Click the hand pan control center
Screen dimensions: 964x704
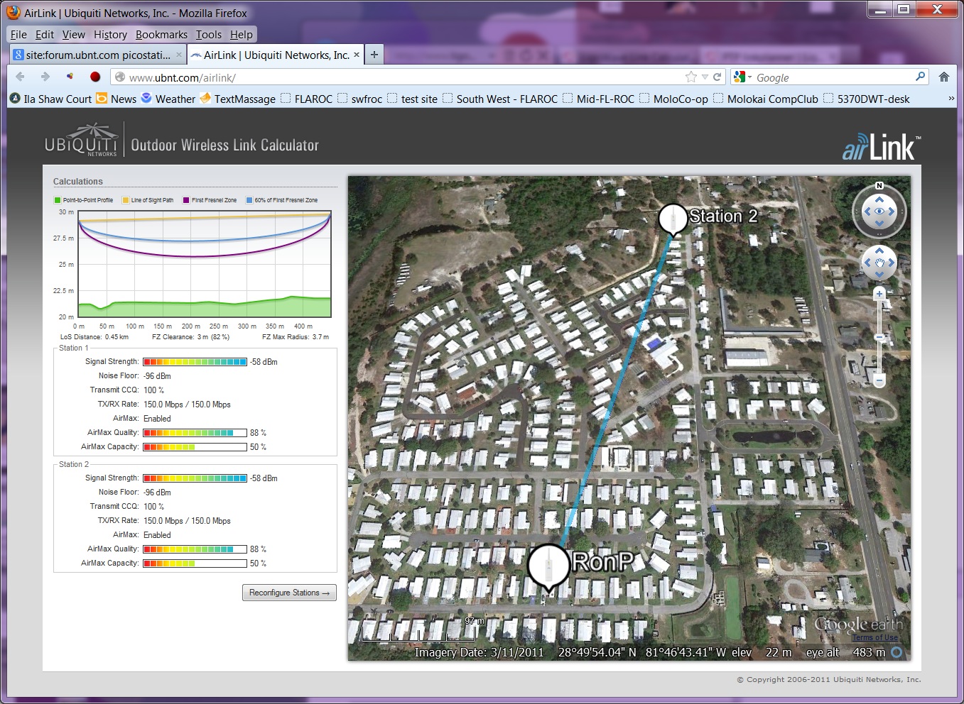pyautogui.click(x=879, y=263)
